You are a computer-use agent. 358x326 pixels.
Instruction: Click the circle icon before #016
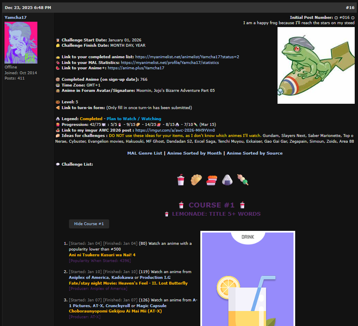(x=336, y=18)
